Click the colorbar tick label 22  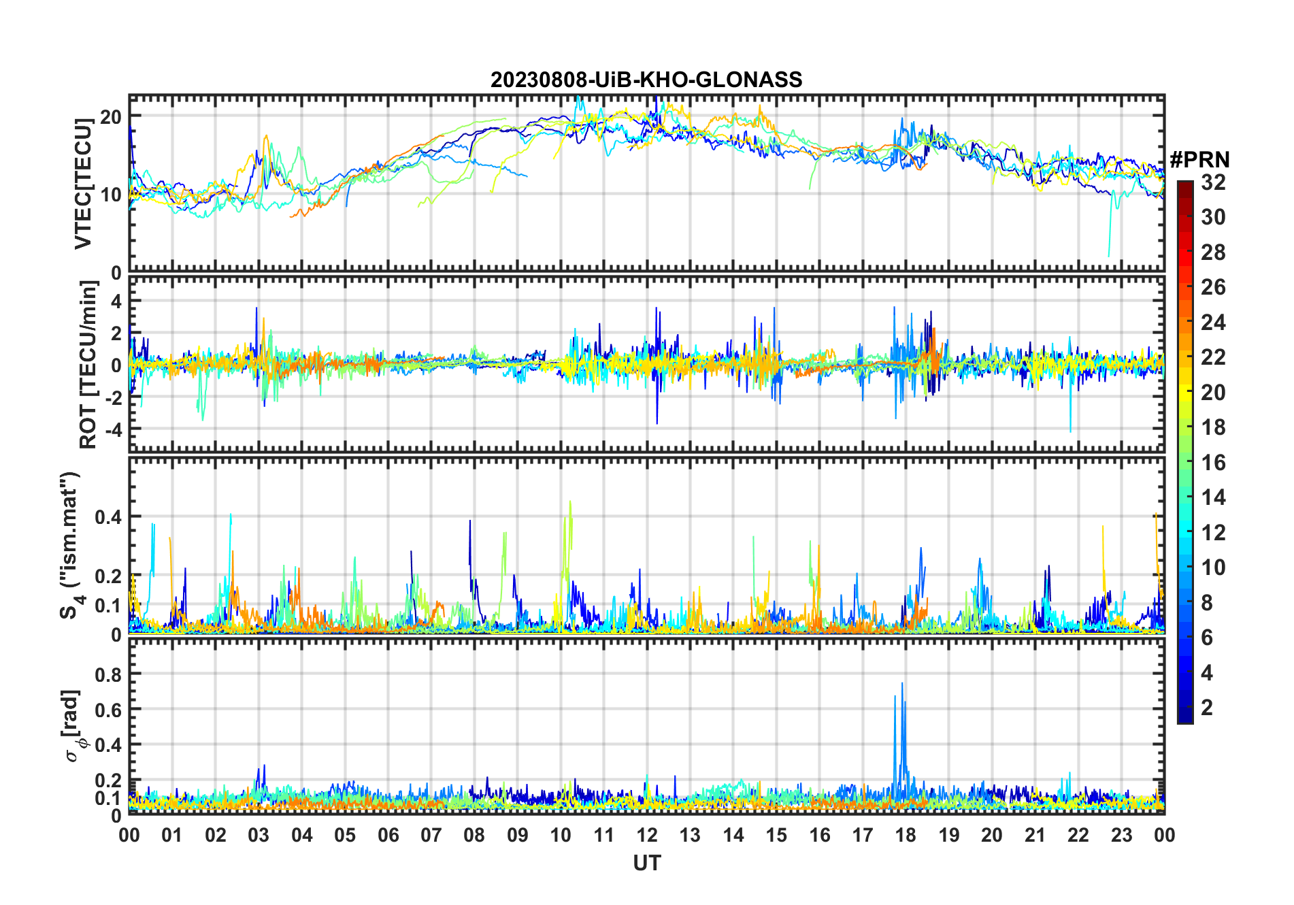click(x=1213, y=357)
